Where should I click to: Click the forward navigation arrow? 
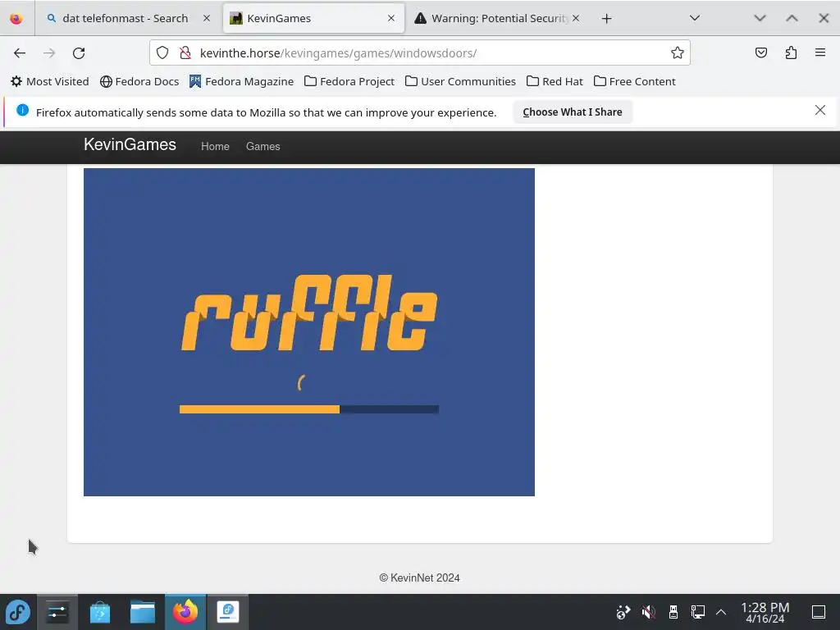pyautogui.click(x=49, y=53)
